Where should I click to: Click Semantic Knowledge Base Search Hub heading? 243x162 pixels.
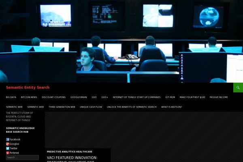coord(20,130)
